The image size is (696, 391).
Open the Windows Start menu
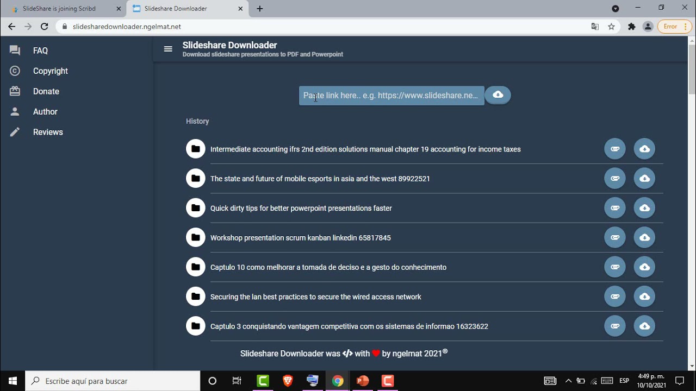tap(13, 381)
